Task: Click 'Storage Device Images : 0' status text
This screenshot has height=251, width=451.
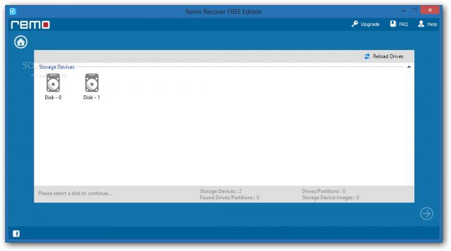Action: (330, 198)
